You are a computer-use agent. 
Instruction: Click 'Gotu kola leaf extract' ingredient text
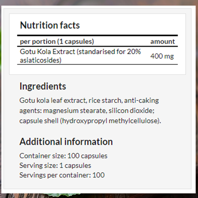click(x=53, y=101)
